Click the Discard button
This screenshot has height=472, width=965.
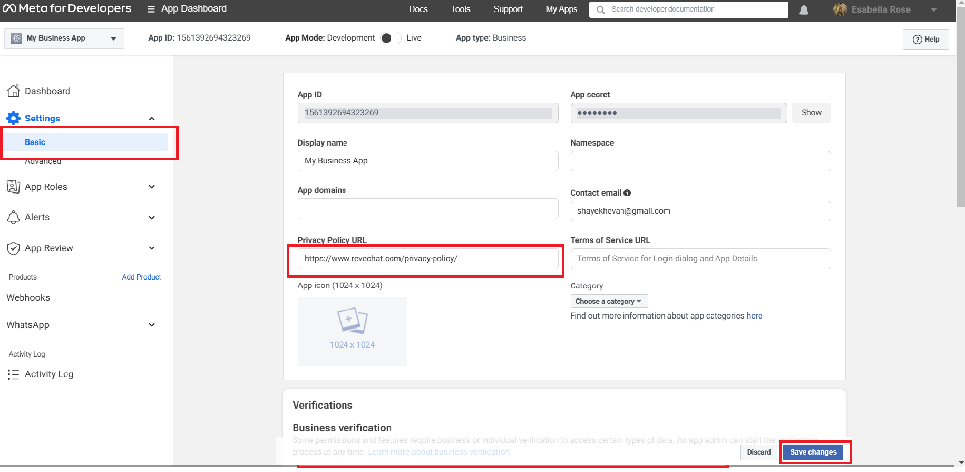coord(758,452)
